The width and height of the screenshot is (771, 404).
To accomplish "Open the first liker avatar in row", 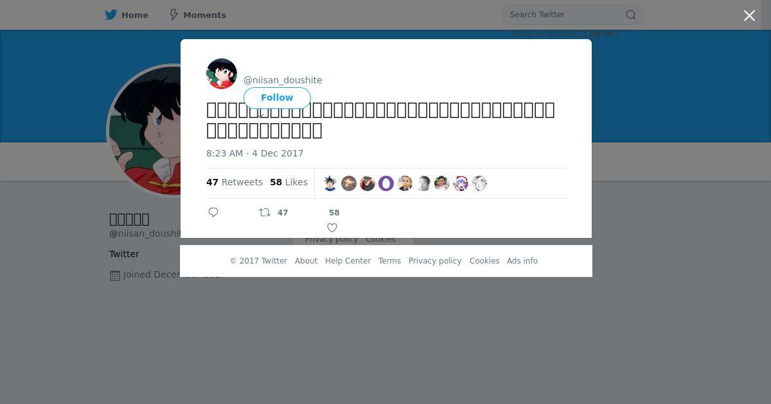I will (330, 183).
